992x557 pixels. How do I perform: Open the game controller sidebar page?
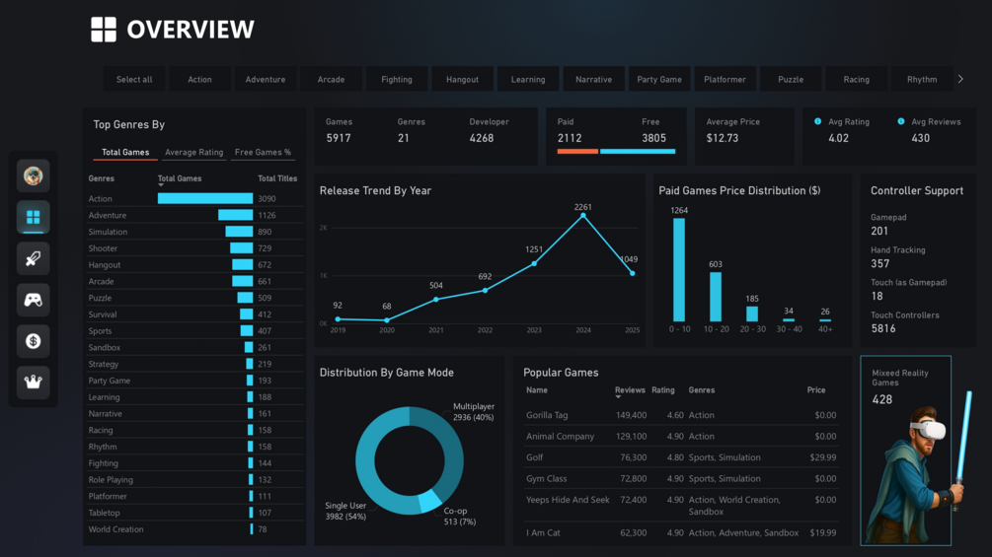coord(33,300)
